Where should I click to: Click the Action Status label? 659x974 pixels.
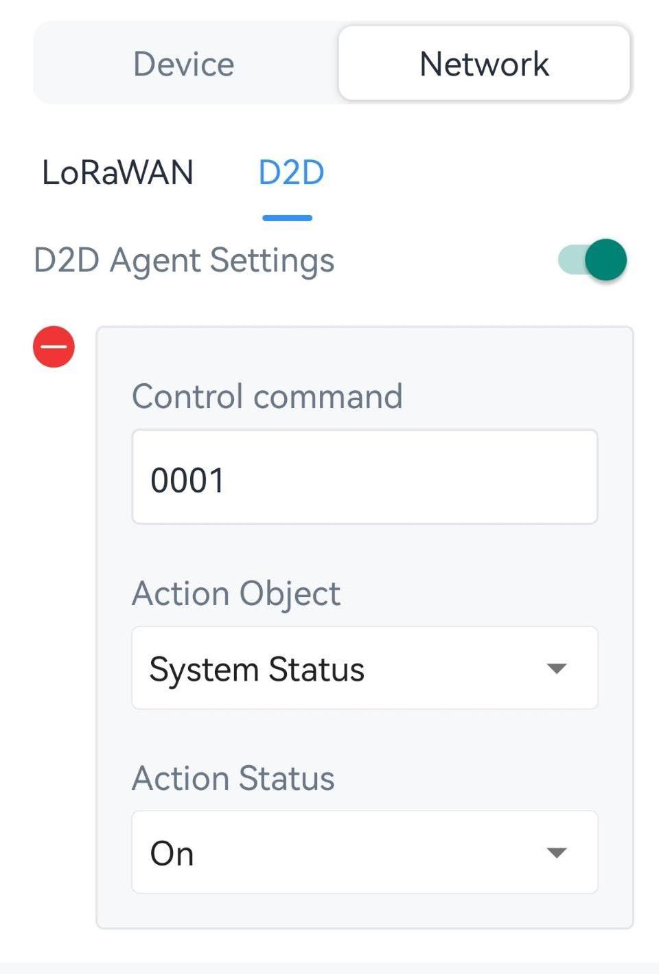[x=233, y=778]
